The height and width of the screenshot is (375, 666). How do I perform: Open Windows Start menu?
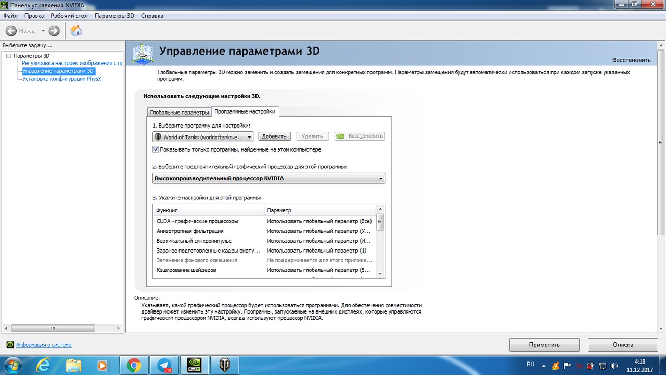[11, 365]
